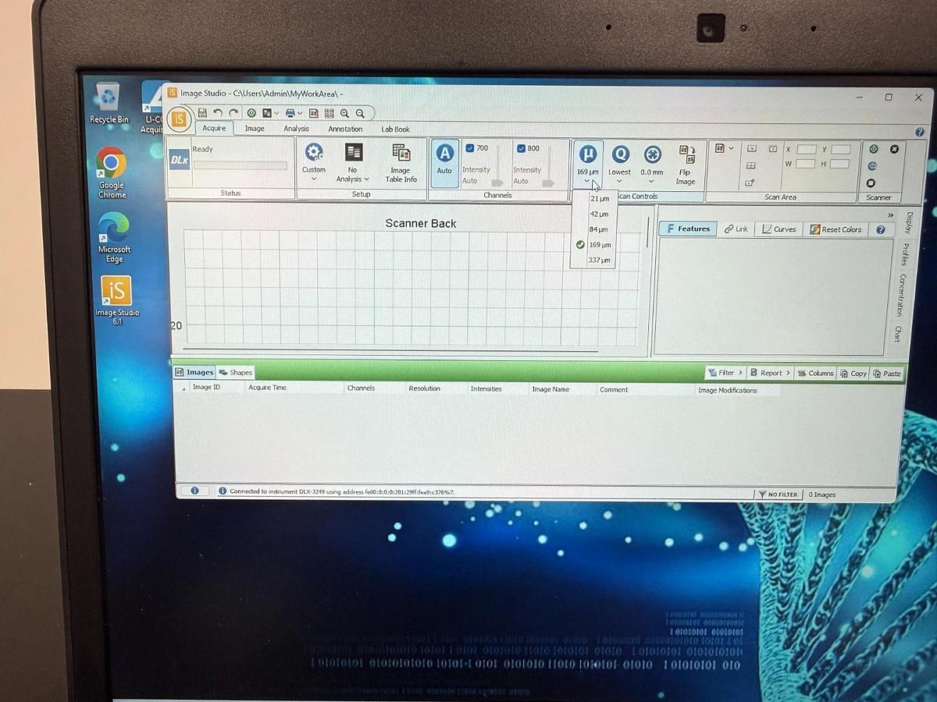The width and height of the screenshot is (937, 702).
Task: Click the Custom setup gear icon
Action: pyautogui.click(x=314, y=152)
